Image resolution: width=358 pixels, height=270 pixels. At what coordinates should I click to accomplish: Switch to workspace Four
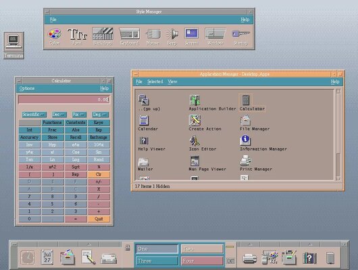(x=202, y=261)
